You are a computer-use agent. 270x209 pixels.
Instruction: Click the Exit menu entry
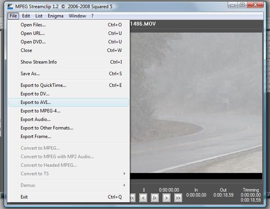click(x=68, y=197)
